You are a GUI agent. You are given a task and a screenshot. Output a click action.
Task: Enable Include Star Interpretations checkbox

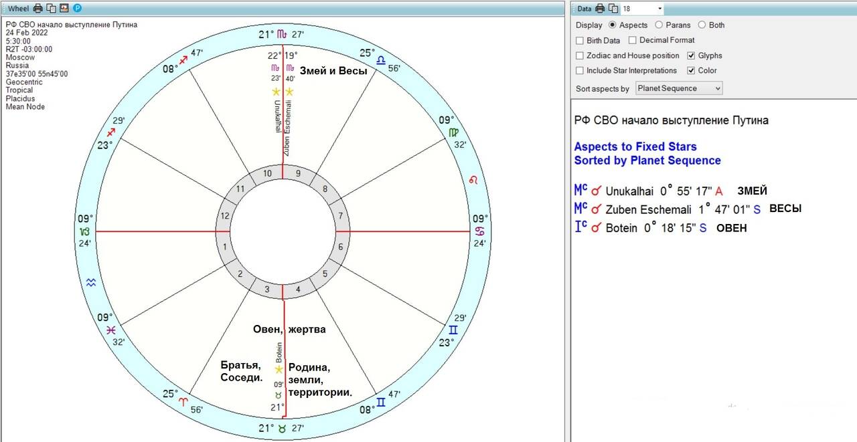coord(580,70)
